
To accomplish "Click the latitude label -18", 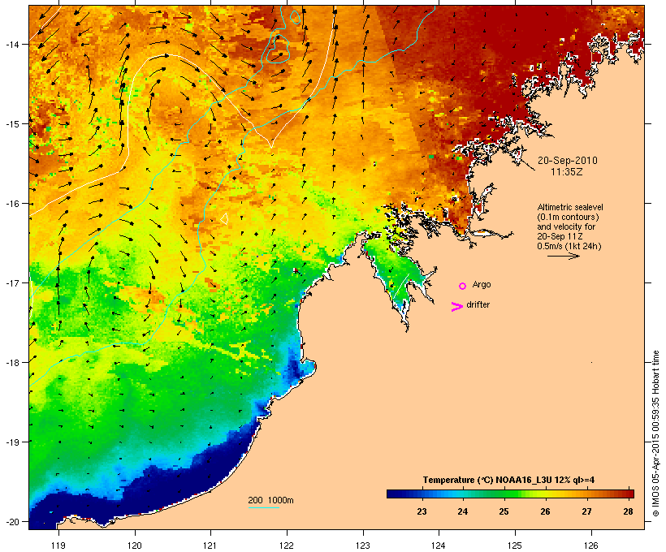I will pyautogui.click(x=12, y=363).
